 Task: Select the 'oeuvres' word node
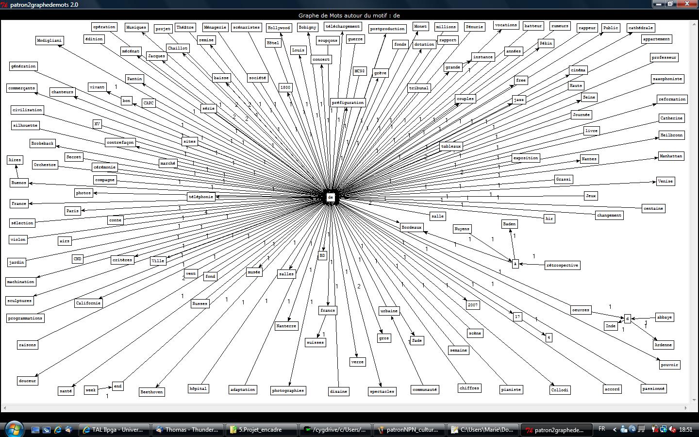click(x=581, y=310)
